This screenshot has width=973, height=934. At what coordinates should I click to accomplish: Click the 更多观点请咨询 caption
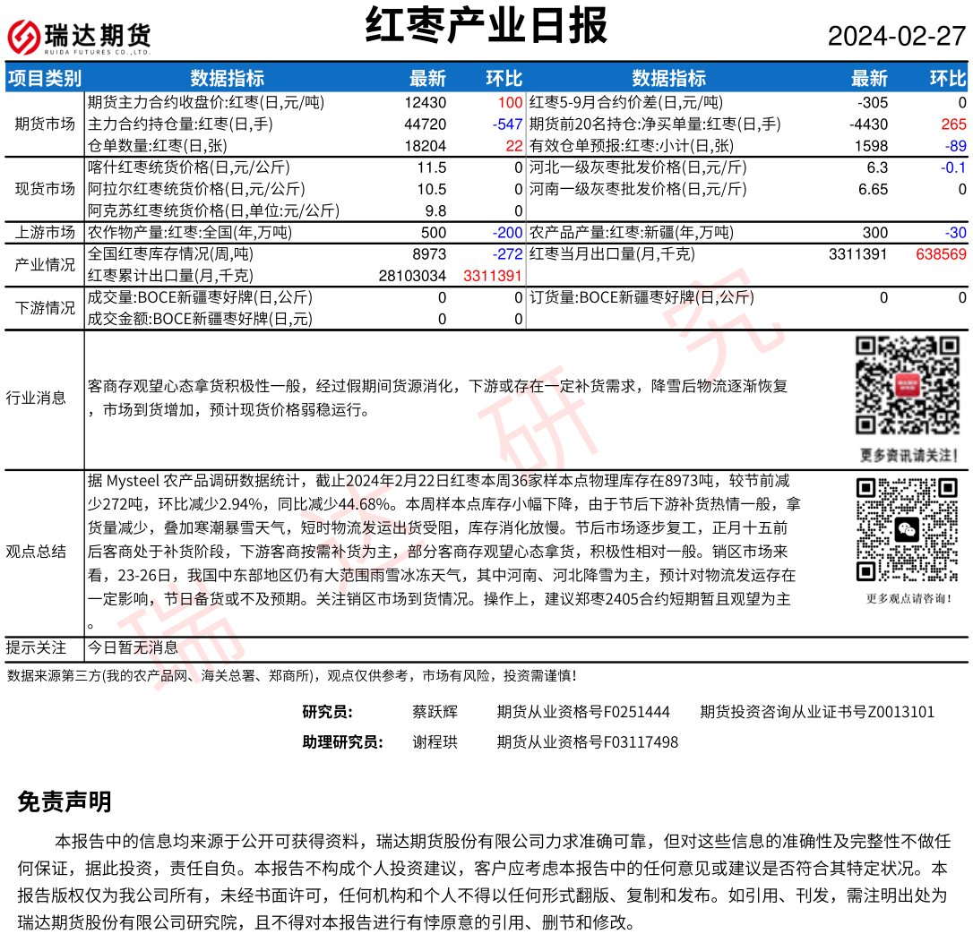tap(908, 598)
